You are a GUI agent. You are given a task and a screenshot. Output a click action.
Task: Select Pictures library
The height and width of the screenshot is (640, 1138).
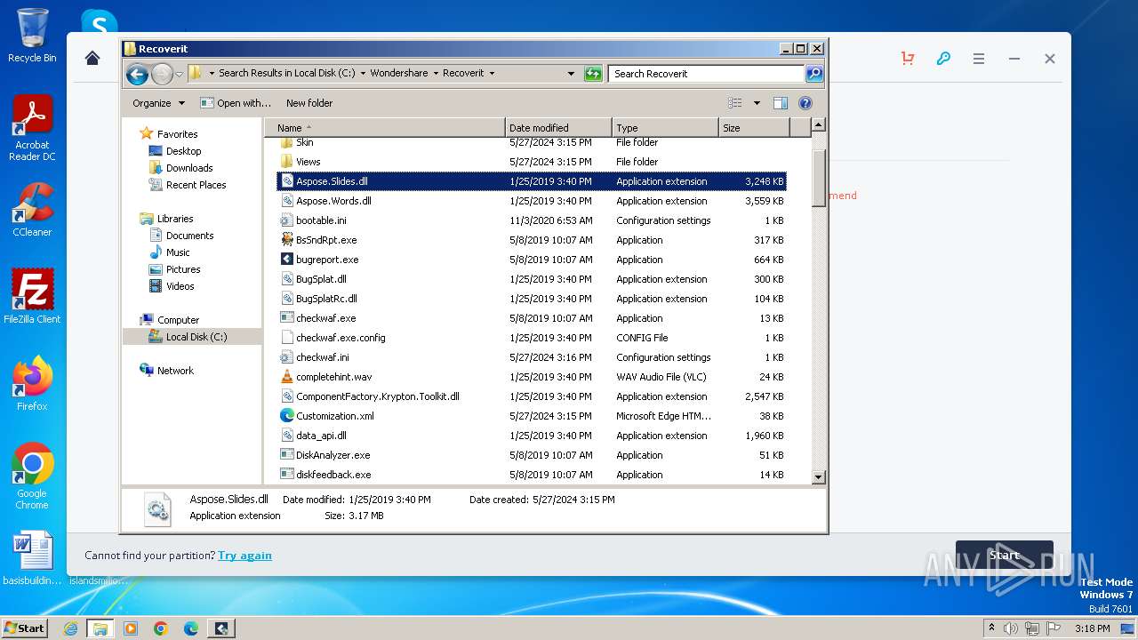[183, 269]
